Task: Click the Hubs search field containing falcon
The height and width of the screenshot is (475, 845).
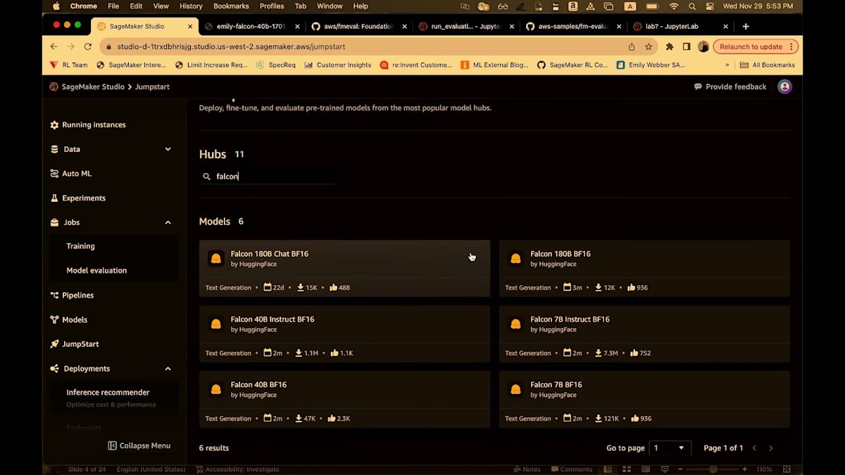Action: [267, 177]
